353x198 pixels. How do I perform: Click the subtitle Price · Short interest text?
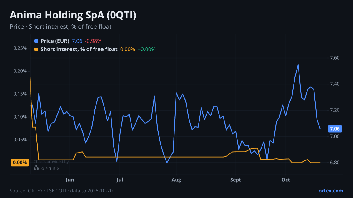[61, 27]
